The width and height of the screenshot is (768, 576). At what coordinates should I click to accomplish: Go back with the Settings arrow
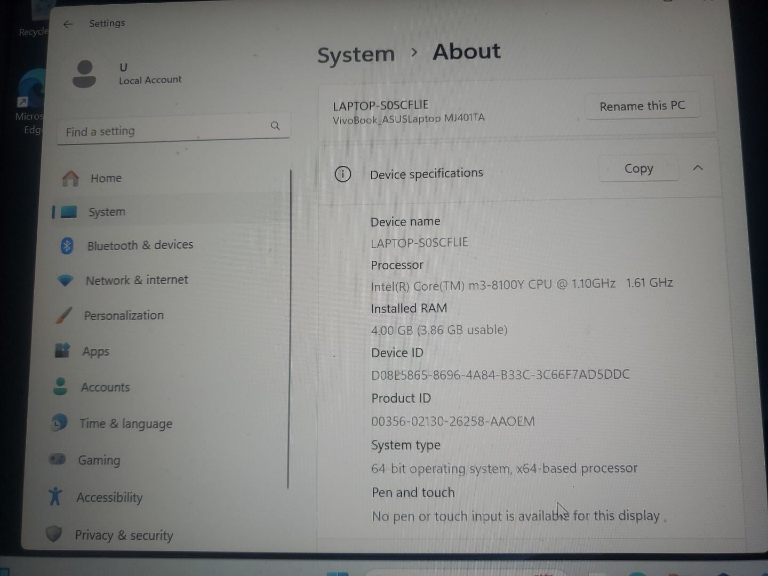pos(68,24)
